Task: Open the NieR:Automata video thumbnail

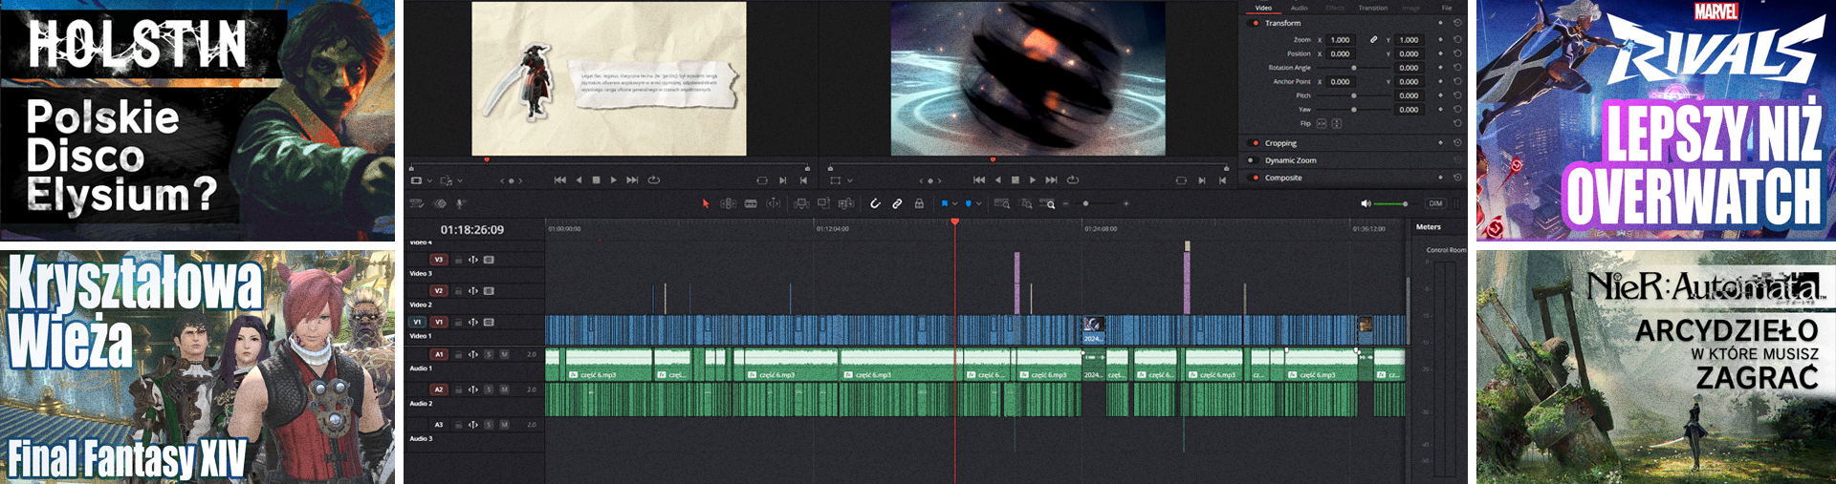Action: [x=1656, y=368]
